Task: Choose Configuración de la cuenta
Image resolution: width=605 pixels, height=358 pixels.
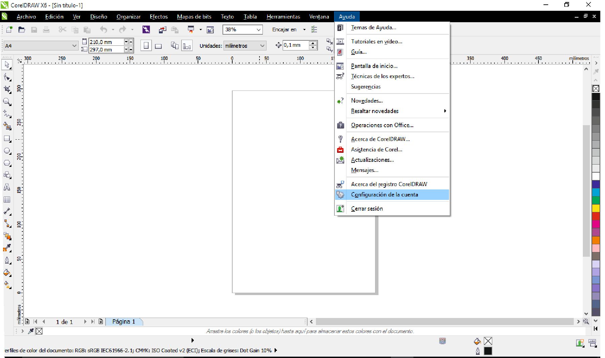Action: [392, 194]
